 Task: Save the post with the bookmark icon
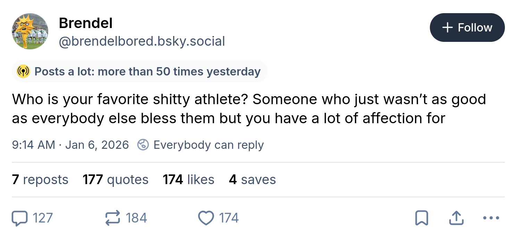[422, 218]
